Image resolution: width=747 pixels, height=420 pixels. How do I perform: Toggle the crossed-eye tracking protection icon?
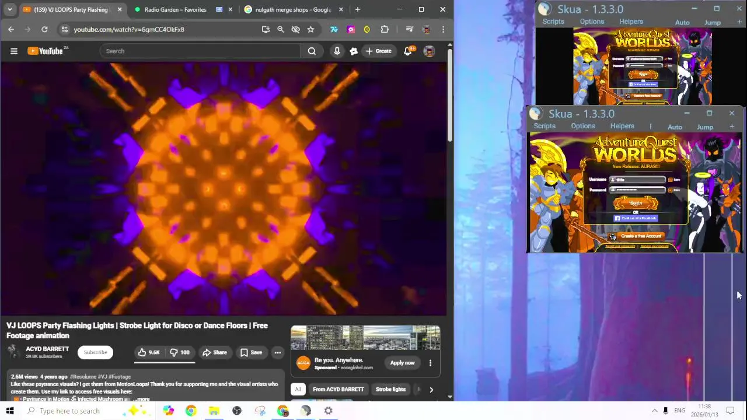coord(295,29)
